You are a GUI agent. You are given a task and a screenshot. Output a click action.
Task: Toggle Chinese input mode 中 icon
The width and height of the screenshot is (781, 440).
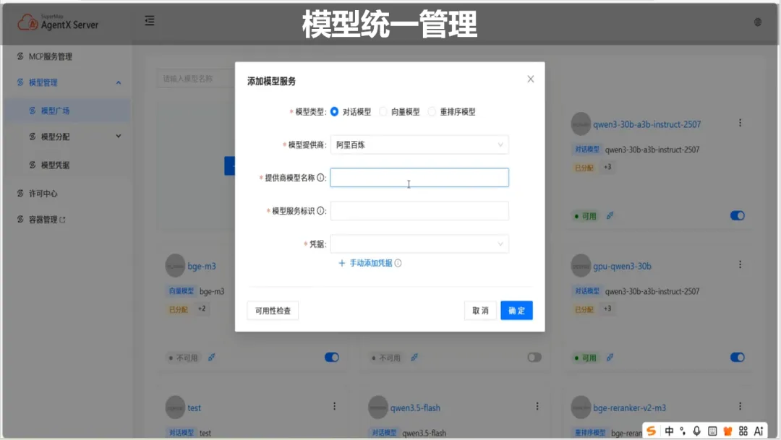tap(669, 431)
